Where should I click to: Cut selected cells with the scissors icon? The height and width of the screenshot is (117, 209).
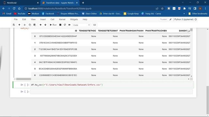click(x=25, y=25)
